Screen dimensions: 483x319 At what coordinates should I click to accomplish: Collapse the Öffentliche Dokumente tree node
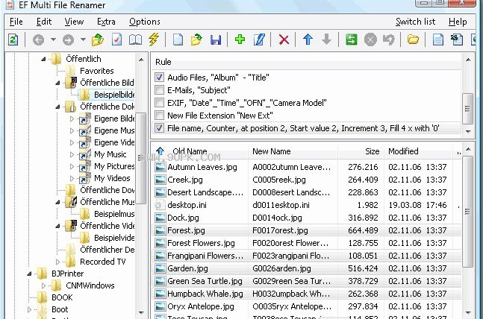(57, 107)
